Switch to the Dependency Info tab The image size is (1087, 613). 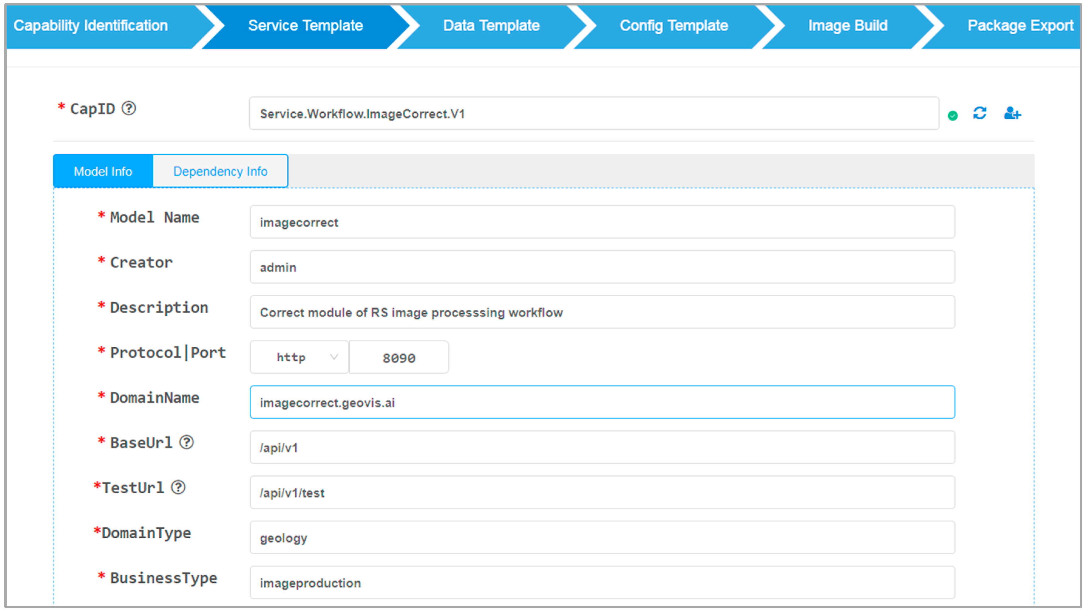point(220,171)
